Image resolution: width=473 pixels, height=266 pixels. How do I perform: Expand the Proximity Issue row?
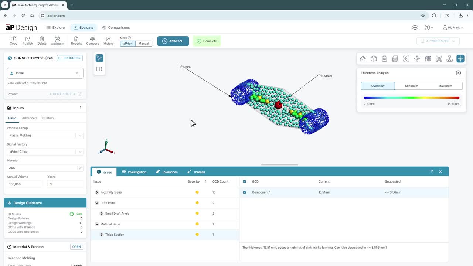tap(97, 192)
